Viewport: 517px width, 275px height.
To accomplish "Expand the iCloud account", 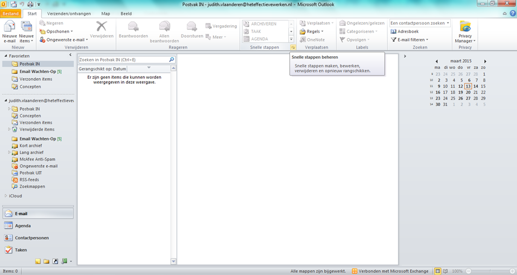I will tap(5, 196).
